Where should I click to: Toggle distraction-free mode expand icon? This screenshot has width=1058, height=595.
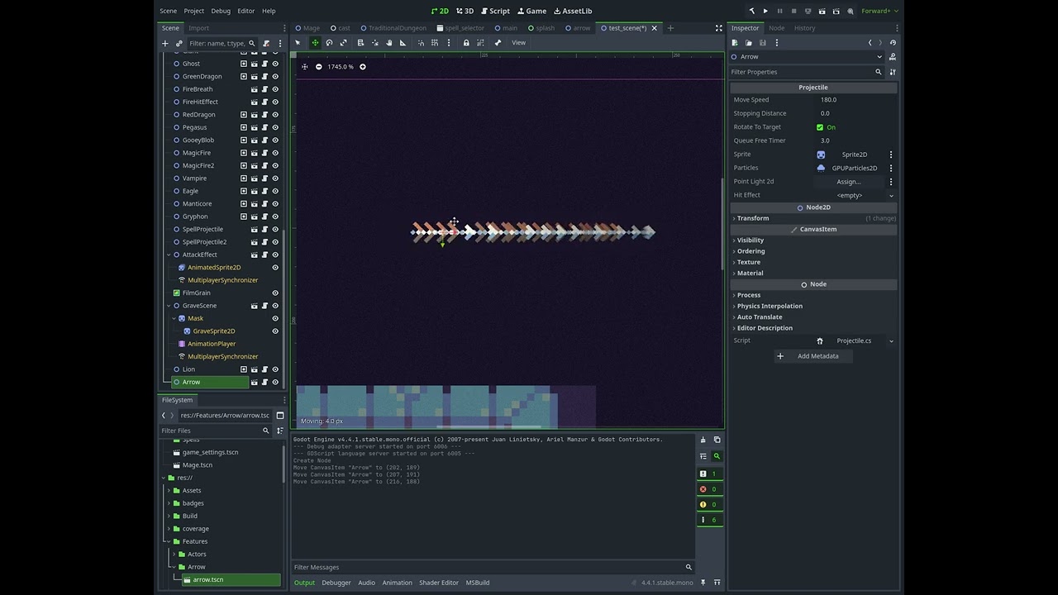[x=718, y=28]
